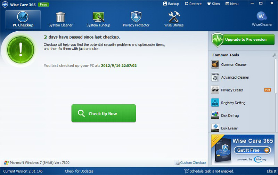Open the Wise Utilities tab
278x175 pixels.
[174, 19]
